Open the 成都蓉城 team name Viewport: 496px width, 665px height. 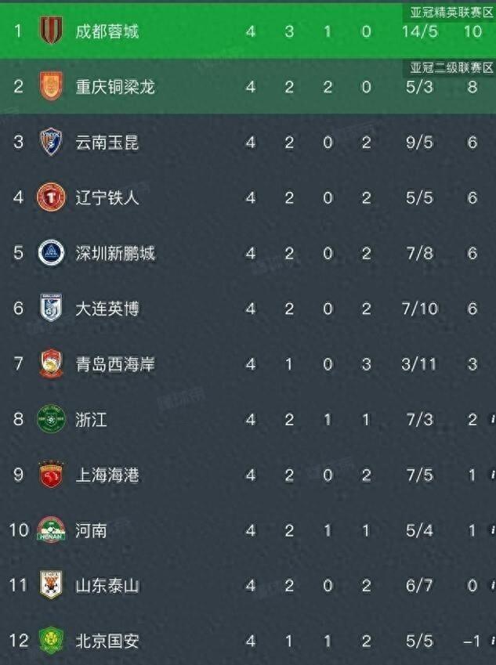tap(107, 31)
